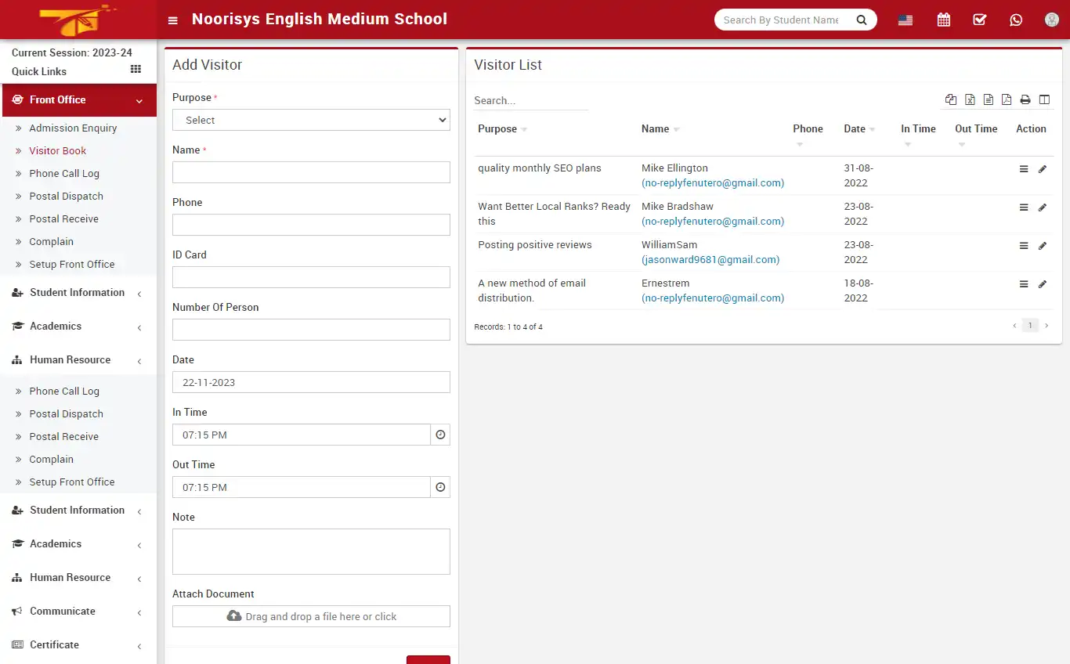Open the Purpose select dropdown
The height and width of the screenshot is (664, 1070).
311,120
